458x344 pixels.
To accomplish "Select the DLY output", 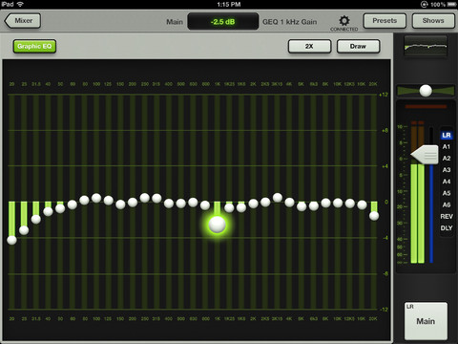I will [x=447, y=228].
